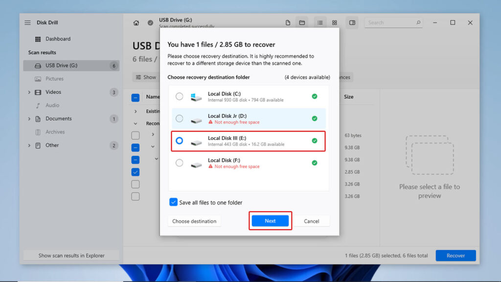The height and width of the screenshot is (282, 501).
Task: Switch to list view in the toolbar
Action: (320, 23)
